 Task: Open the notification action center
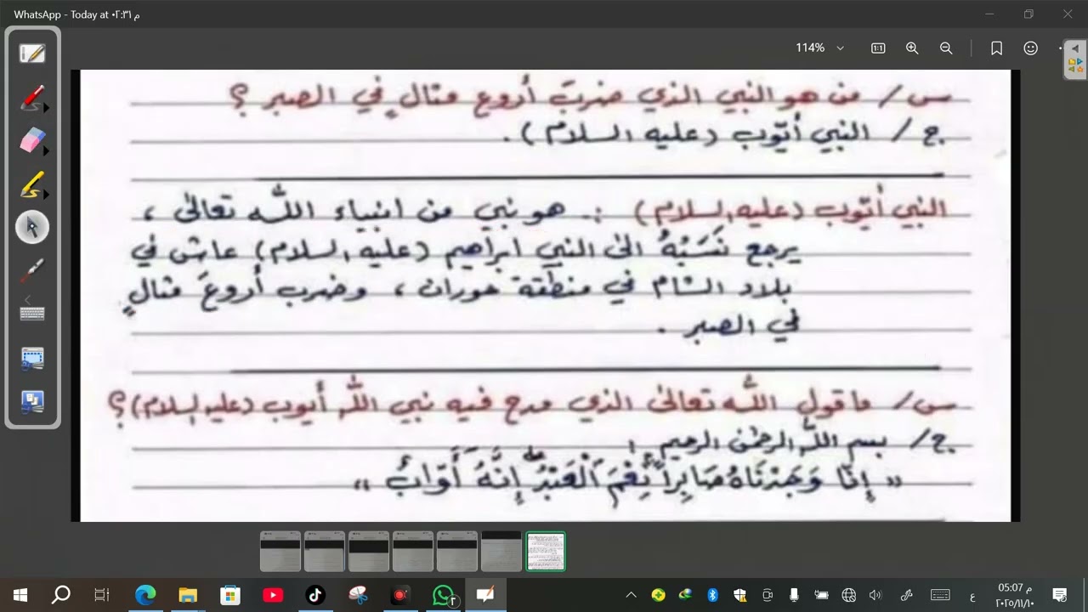(x=1060, y=595)
